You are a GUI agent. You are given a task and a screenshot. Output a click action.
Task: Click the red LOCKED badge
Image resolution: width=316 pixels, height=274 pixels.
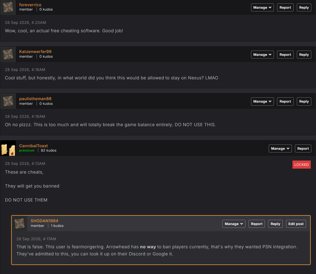point(301,165)
